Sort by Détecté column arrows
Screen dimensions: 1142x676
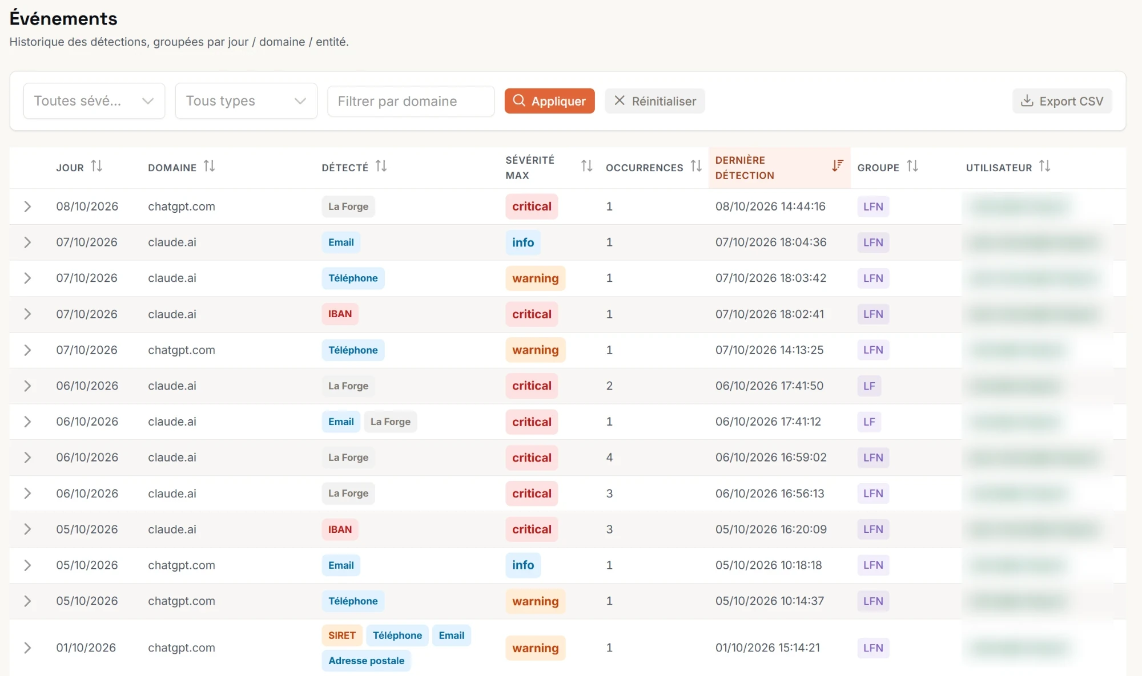click(381, 166)
